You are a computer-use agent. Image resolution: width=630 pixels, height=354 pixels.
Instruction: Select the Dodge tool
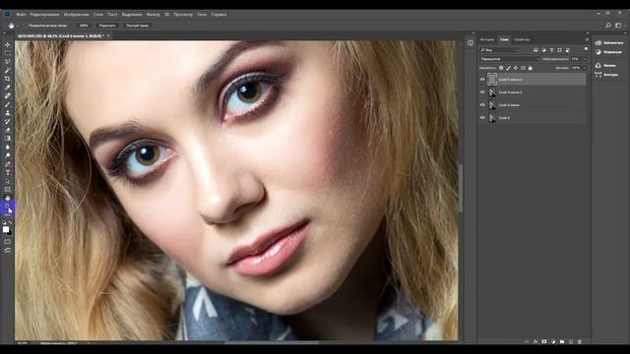tap(7, 155)
